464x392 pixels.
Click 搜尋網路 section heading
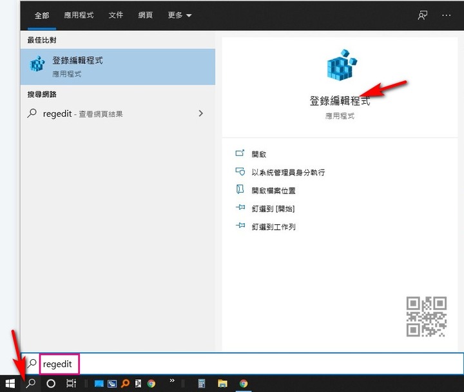pyautogui.click(x=42, y=94)
